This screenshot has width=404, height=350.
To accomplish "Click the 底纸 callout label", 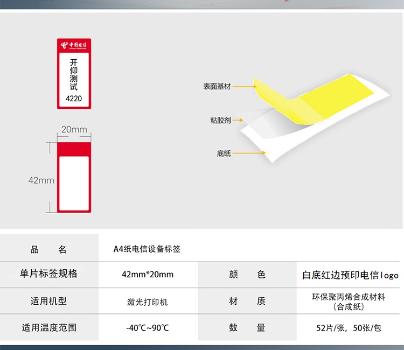I will 224,153.
